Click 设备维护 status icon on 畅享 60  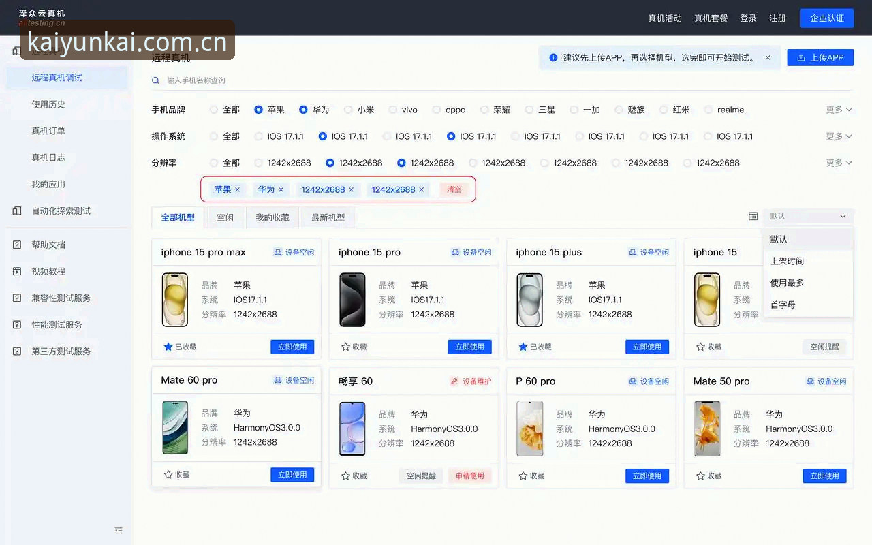click(x=454, y=381)
